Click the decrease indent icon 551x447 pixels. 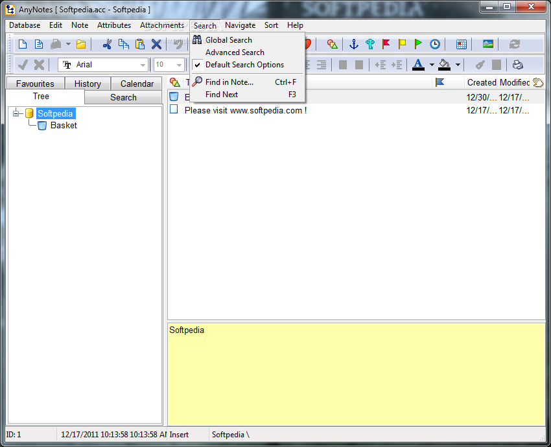381,65
